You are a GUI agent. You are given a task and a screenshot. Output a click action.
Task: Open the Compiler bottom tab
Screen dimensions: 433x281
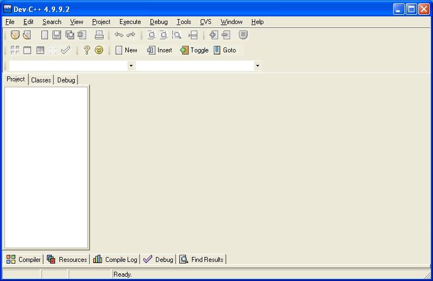tap(23, 260)
